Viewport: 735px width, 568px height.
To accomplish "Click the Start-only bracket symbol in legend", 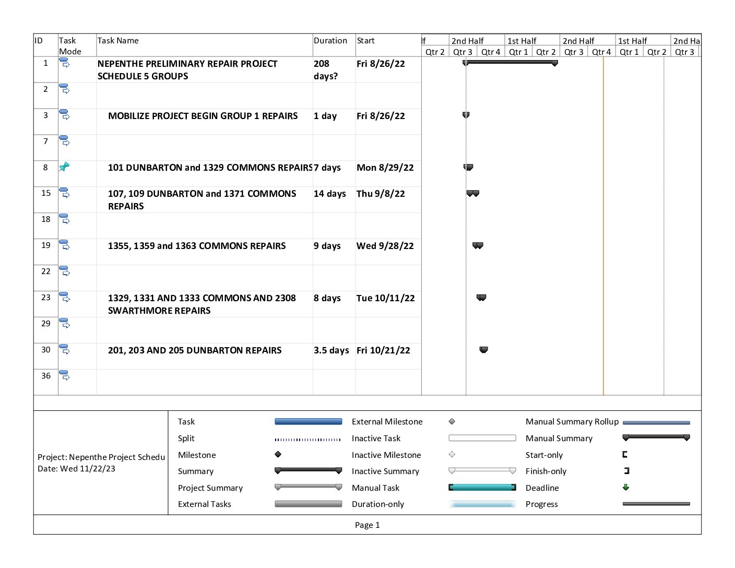I will tap(625, 455).
